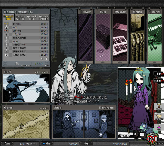Click the news message about new character
The image size is (164, 146).
coord(79,97)
